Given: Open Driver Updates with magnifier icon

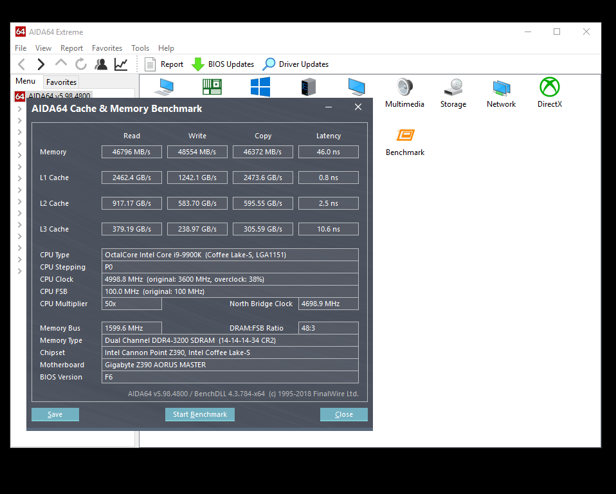Looking at the screenshot, I should (296, 64).
